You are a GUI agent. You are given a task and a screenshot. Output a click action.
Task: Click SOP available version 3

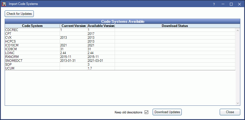click(x=89, y=65)
